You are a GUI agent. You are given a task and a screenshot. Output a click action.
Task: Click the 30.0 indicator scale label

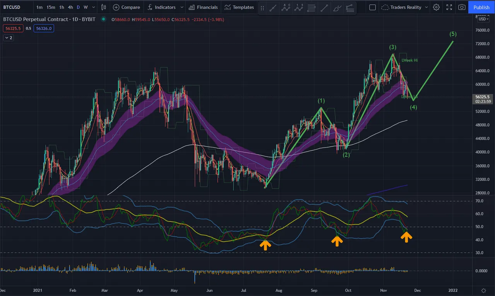pyautogui.click(x=480, y=253)
